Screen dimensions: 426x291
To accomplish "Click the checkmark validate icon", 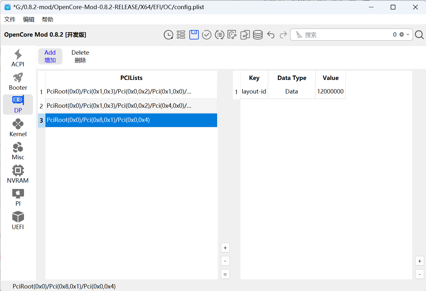I will (x=207, y=35).
